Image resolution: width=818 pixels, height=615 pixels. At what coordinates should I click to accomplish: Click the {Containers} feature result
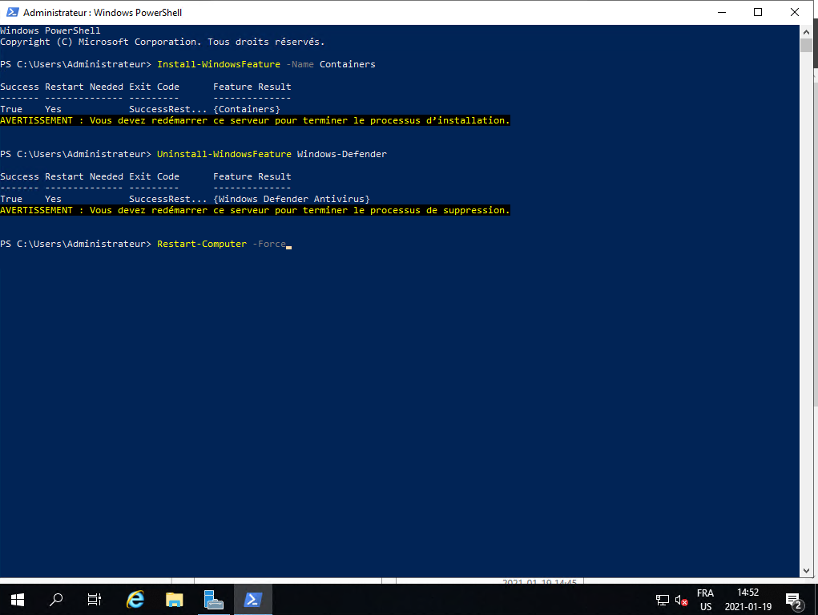(247, 109)
